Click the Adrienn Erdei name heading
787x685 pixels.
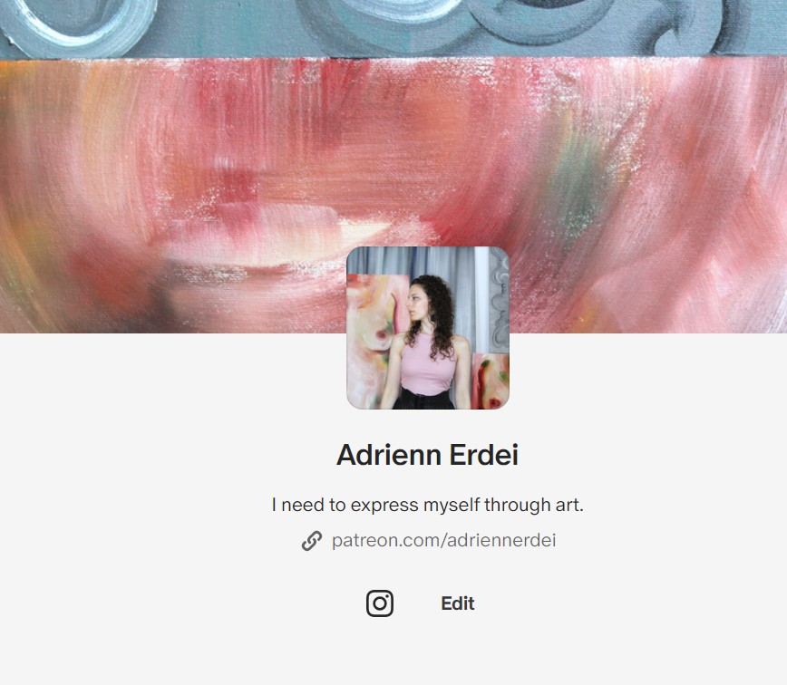427,455
